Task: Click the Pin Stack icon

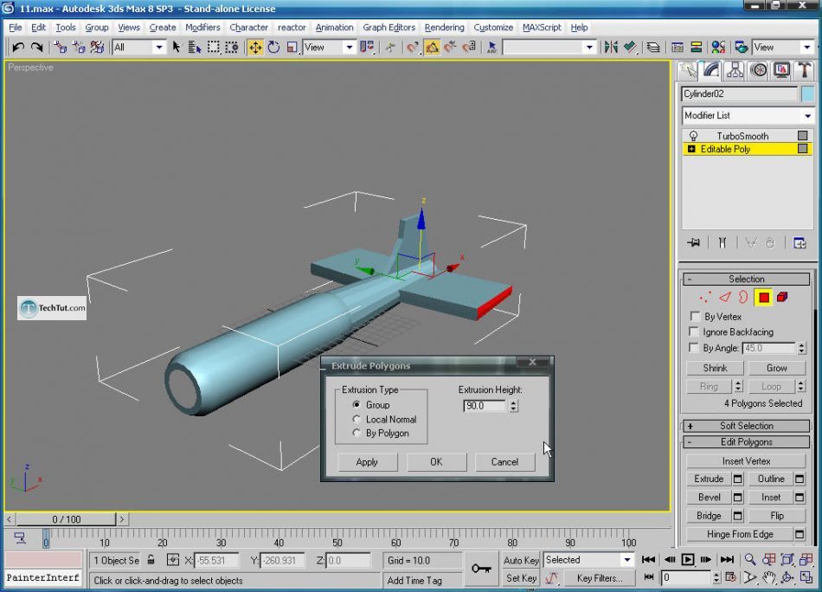Action: click(694, 243)
